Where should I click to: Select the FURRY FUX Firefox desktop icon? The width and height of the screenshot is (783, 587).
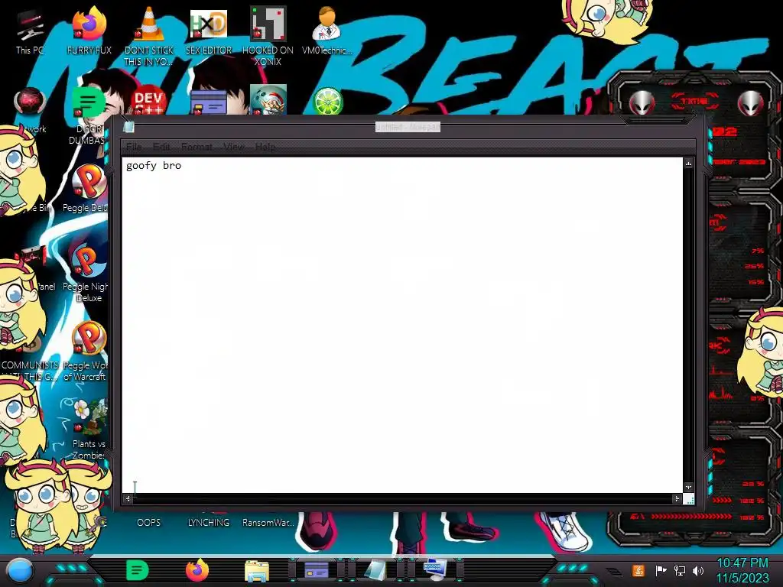click(x=89, y=31)
